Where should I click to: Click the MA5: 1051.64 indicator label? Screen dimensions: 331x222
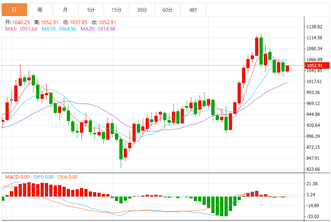pos(21,29)
